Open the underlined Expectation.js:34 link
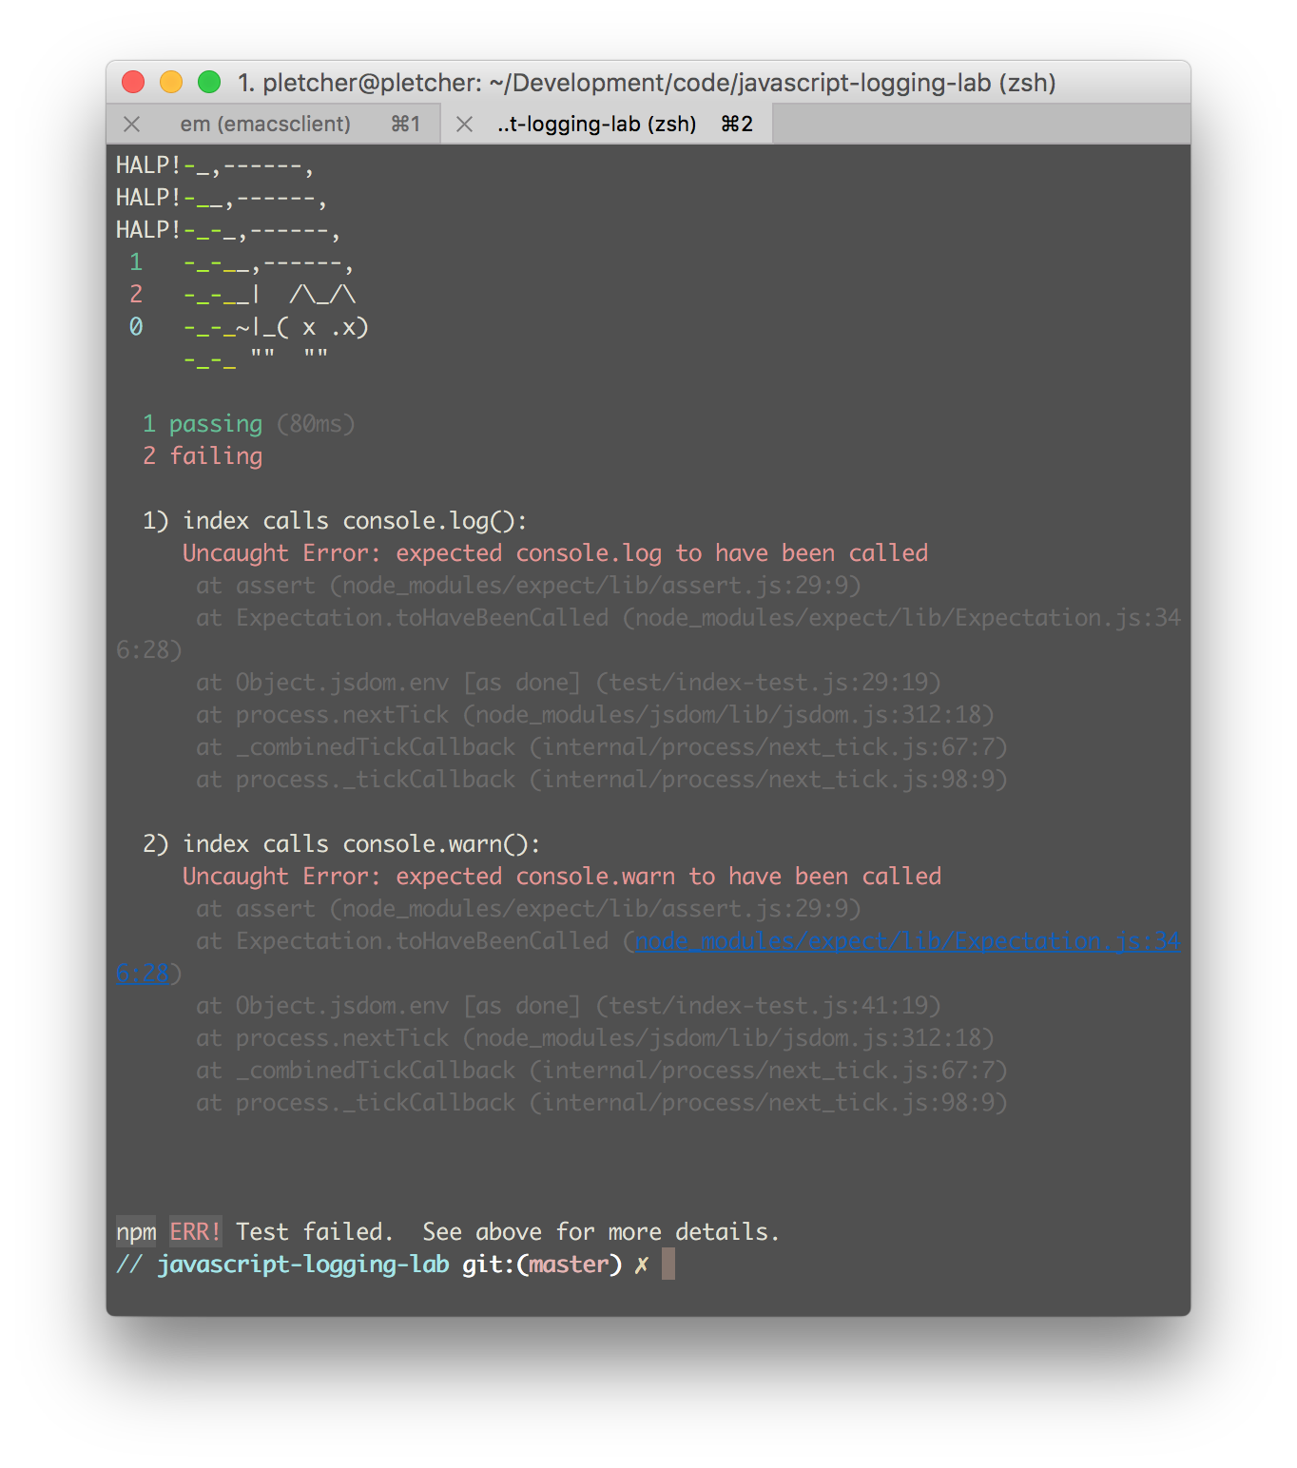Viewport: 1297px width, 1468px height. pos(907,941)
